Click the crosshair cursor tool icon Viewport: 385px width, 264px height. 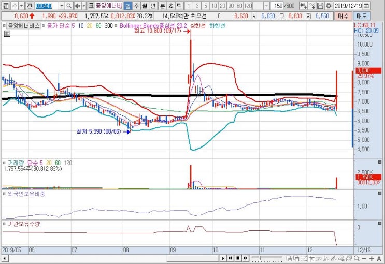click(311, 258)
